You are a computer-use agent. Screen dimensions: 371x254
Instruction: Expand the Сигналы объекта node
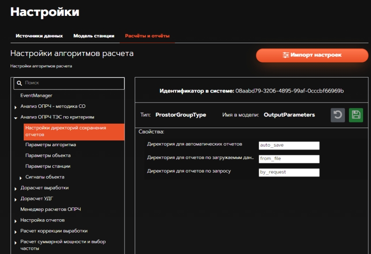click(x=21, y=177)
